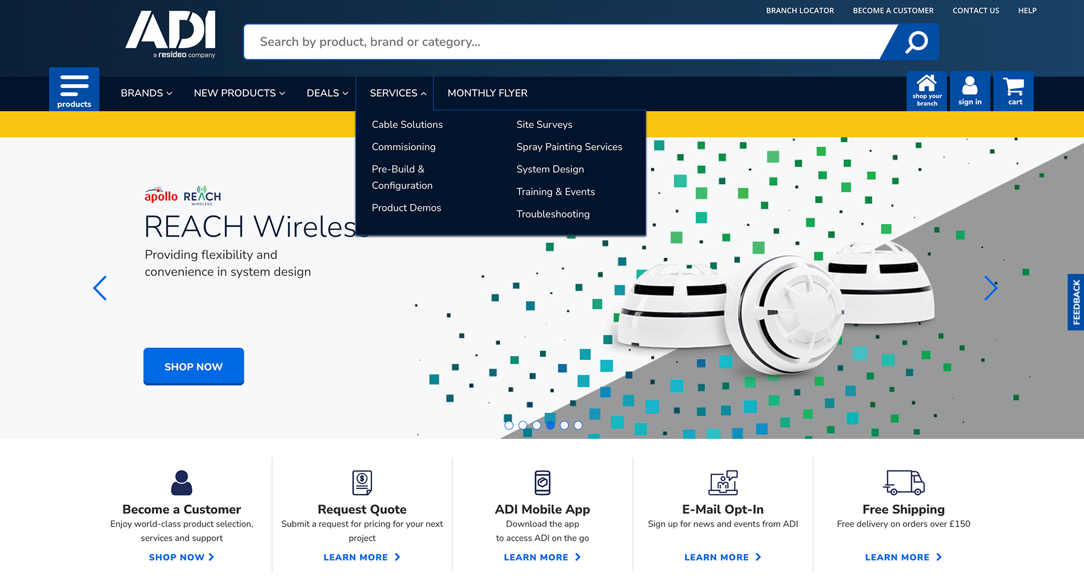Open Monthly Flyer
The image size is (1084, 583).
pos(488,93)
